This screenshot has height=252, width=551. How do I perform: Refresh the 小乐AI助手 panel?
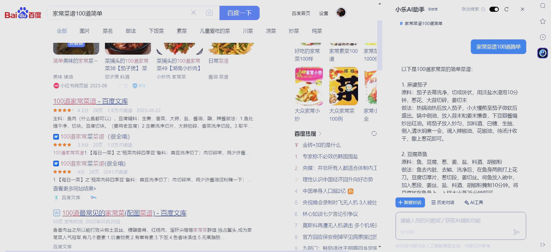(x=506, y=9)
